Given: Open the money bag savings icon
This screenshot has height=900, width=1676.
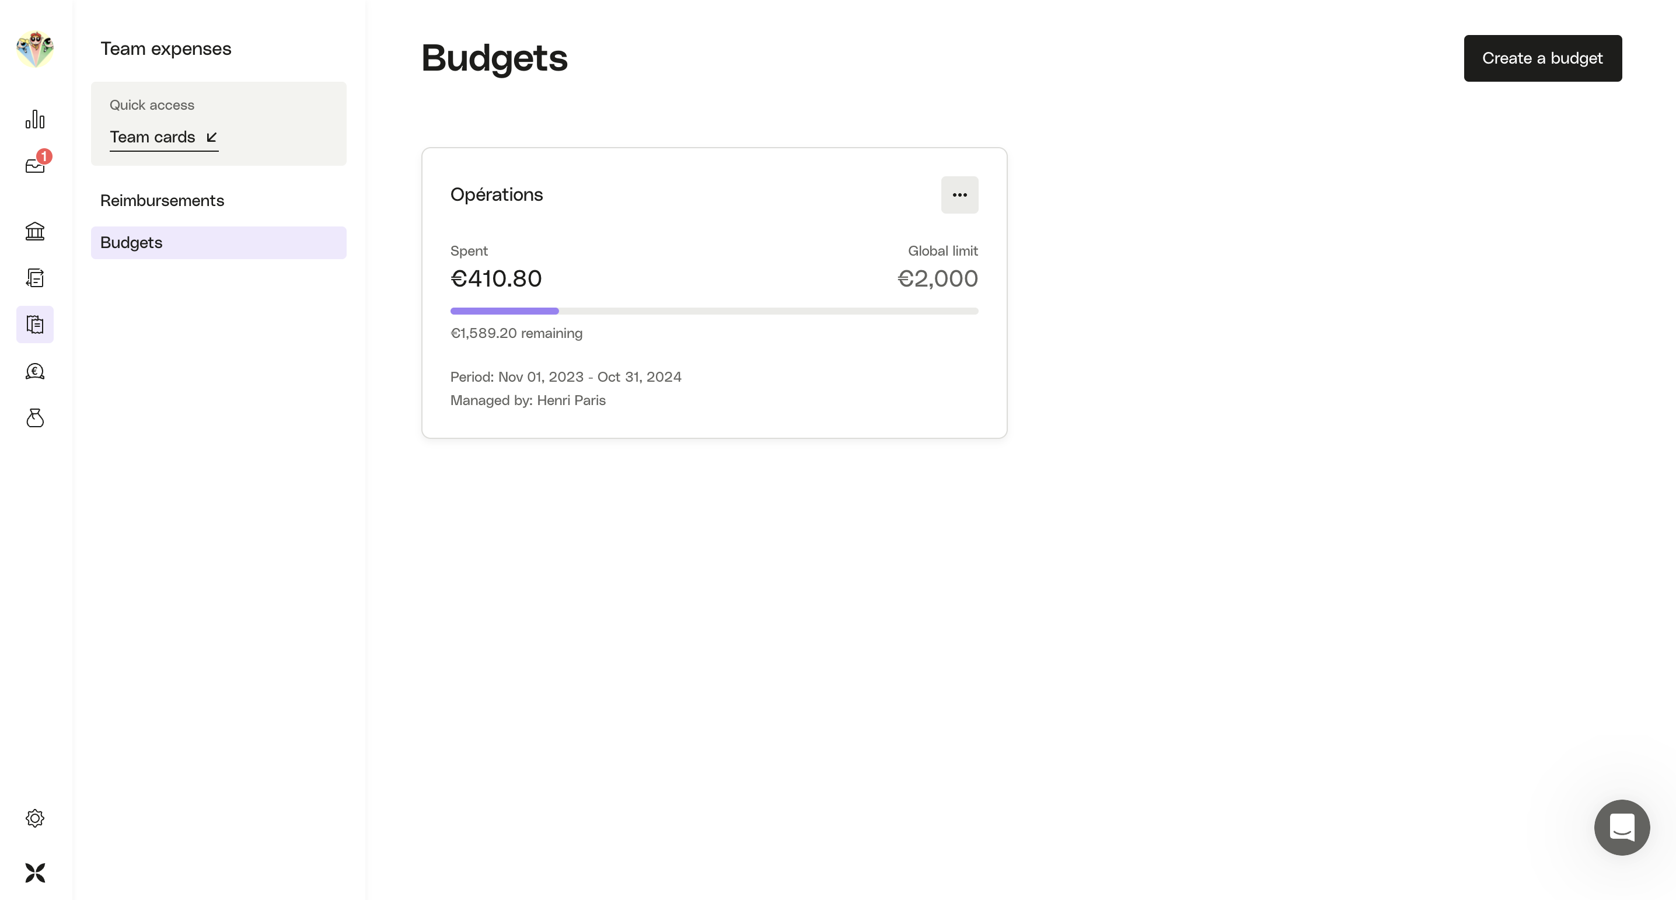Looking at the screenshot, I should click(35, 418).
